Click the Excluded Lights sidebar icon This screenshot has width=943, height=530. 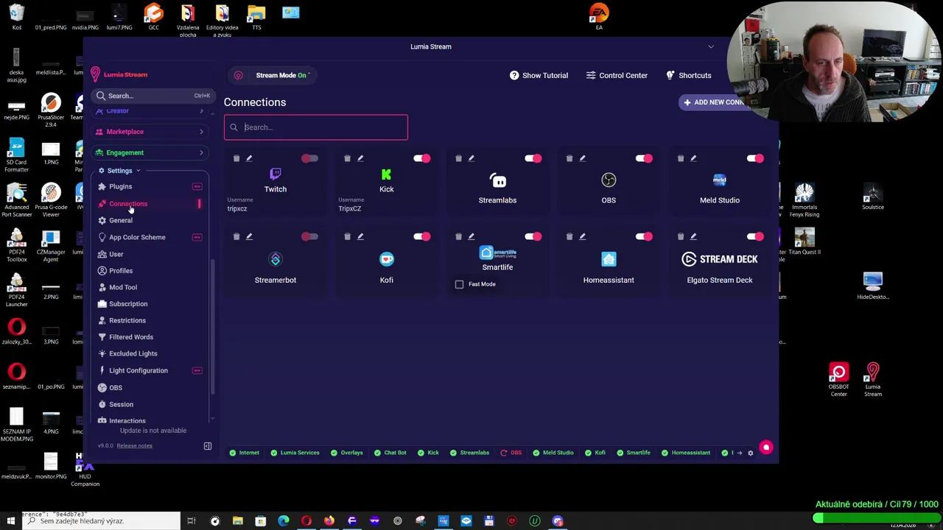coord(102,354)
